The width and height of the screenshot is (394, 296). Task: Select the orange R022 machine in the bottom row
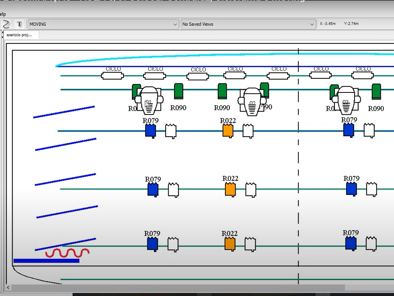coord(230,244)
